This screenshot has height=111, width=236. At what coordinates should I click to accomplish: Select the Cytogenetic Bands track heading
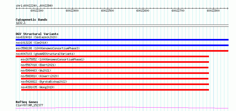[32, 20]
